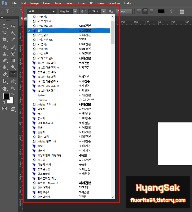Image resolution: width=192 pixels, height=212 pixels.
Task: Select the Healing Brush tool
Action: (x=5, y=47)
